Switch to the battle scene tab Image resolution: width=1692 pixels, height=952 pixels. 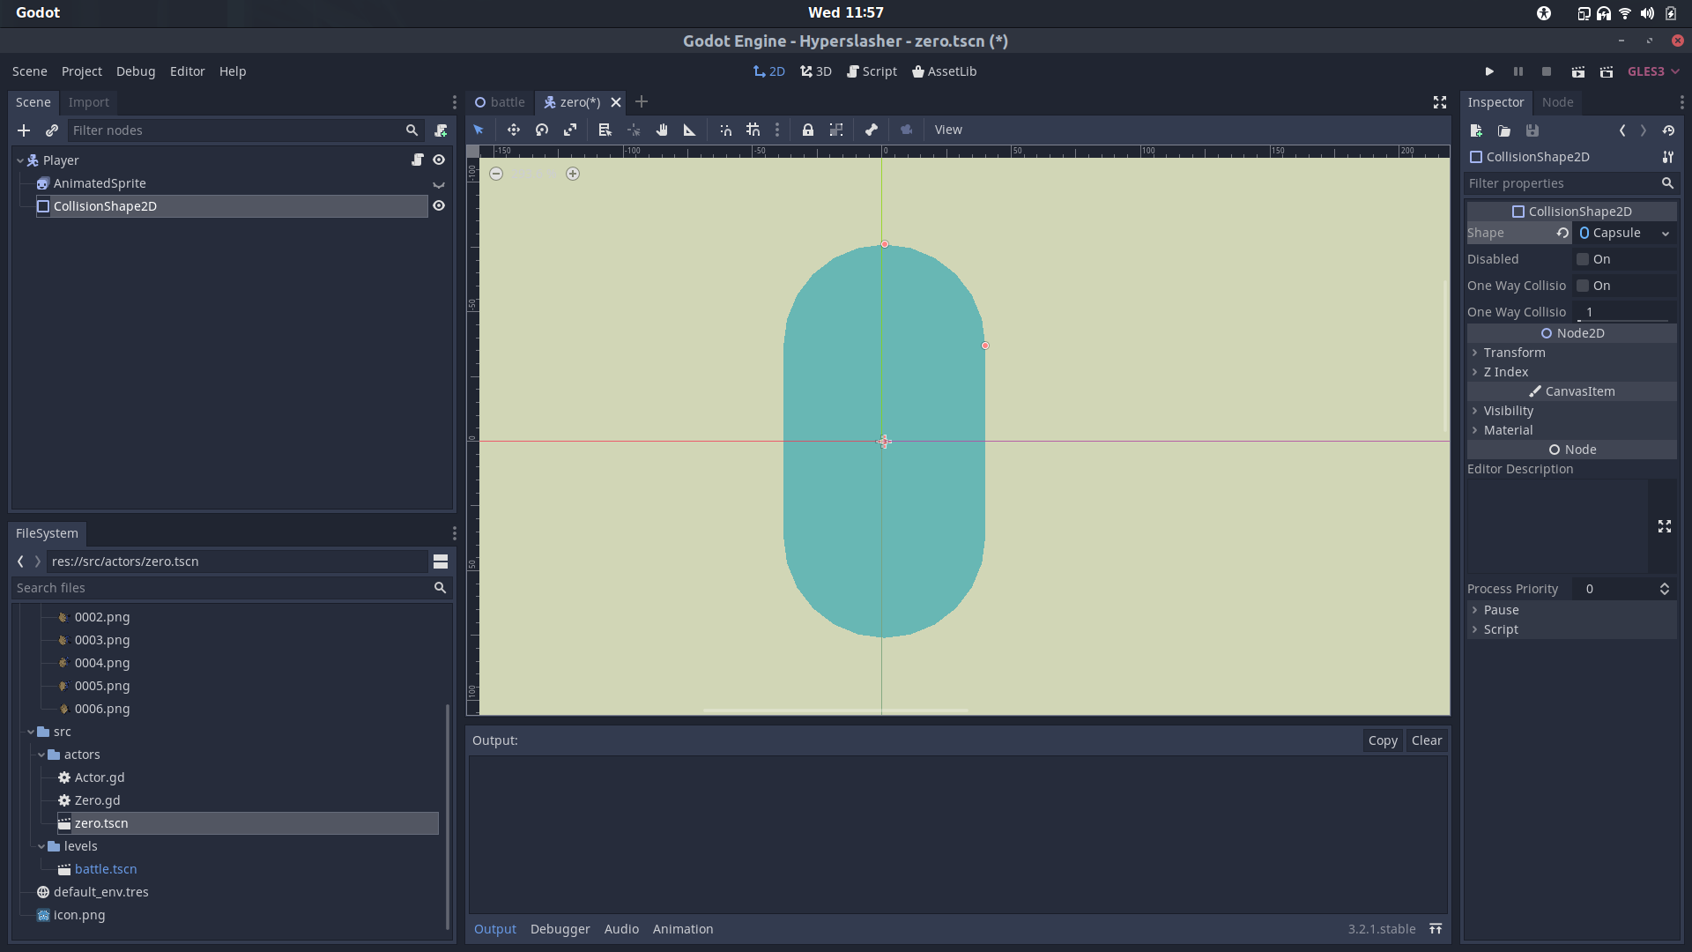tap(507, 102)
